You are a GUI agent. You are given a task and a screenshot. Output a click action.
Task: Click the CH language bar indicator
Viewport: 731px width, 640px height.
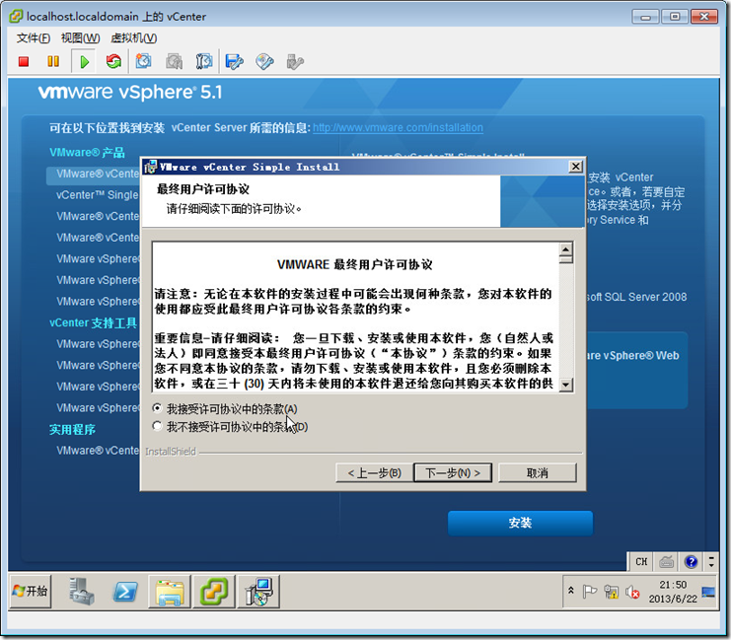pyautogui.click(x=641, y=562)
